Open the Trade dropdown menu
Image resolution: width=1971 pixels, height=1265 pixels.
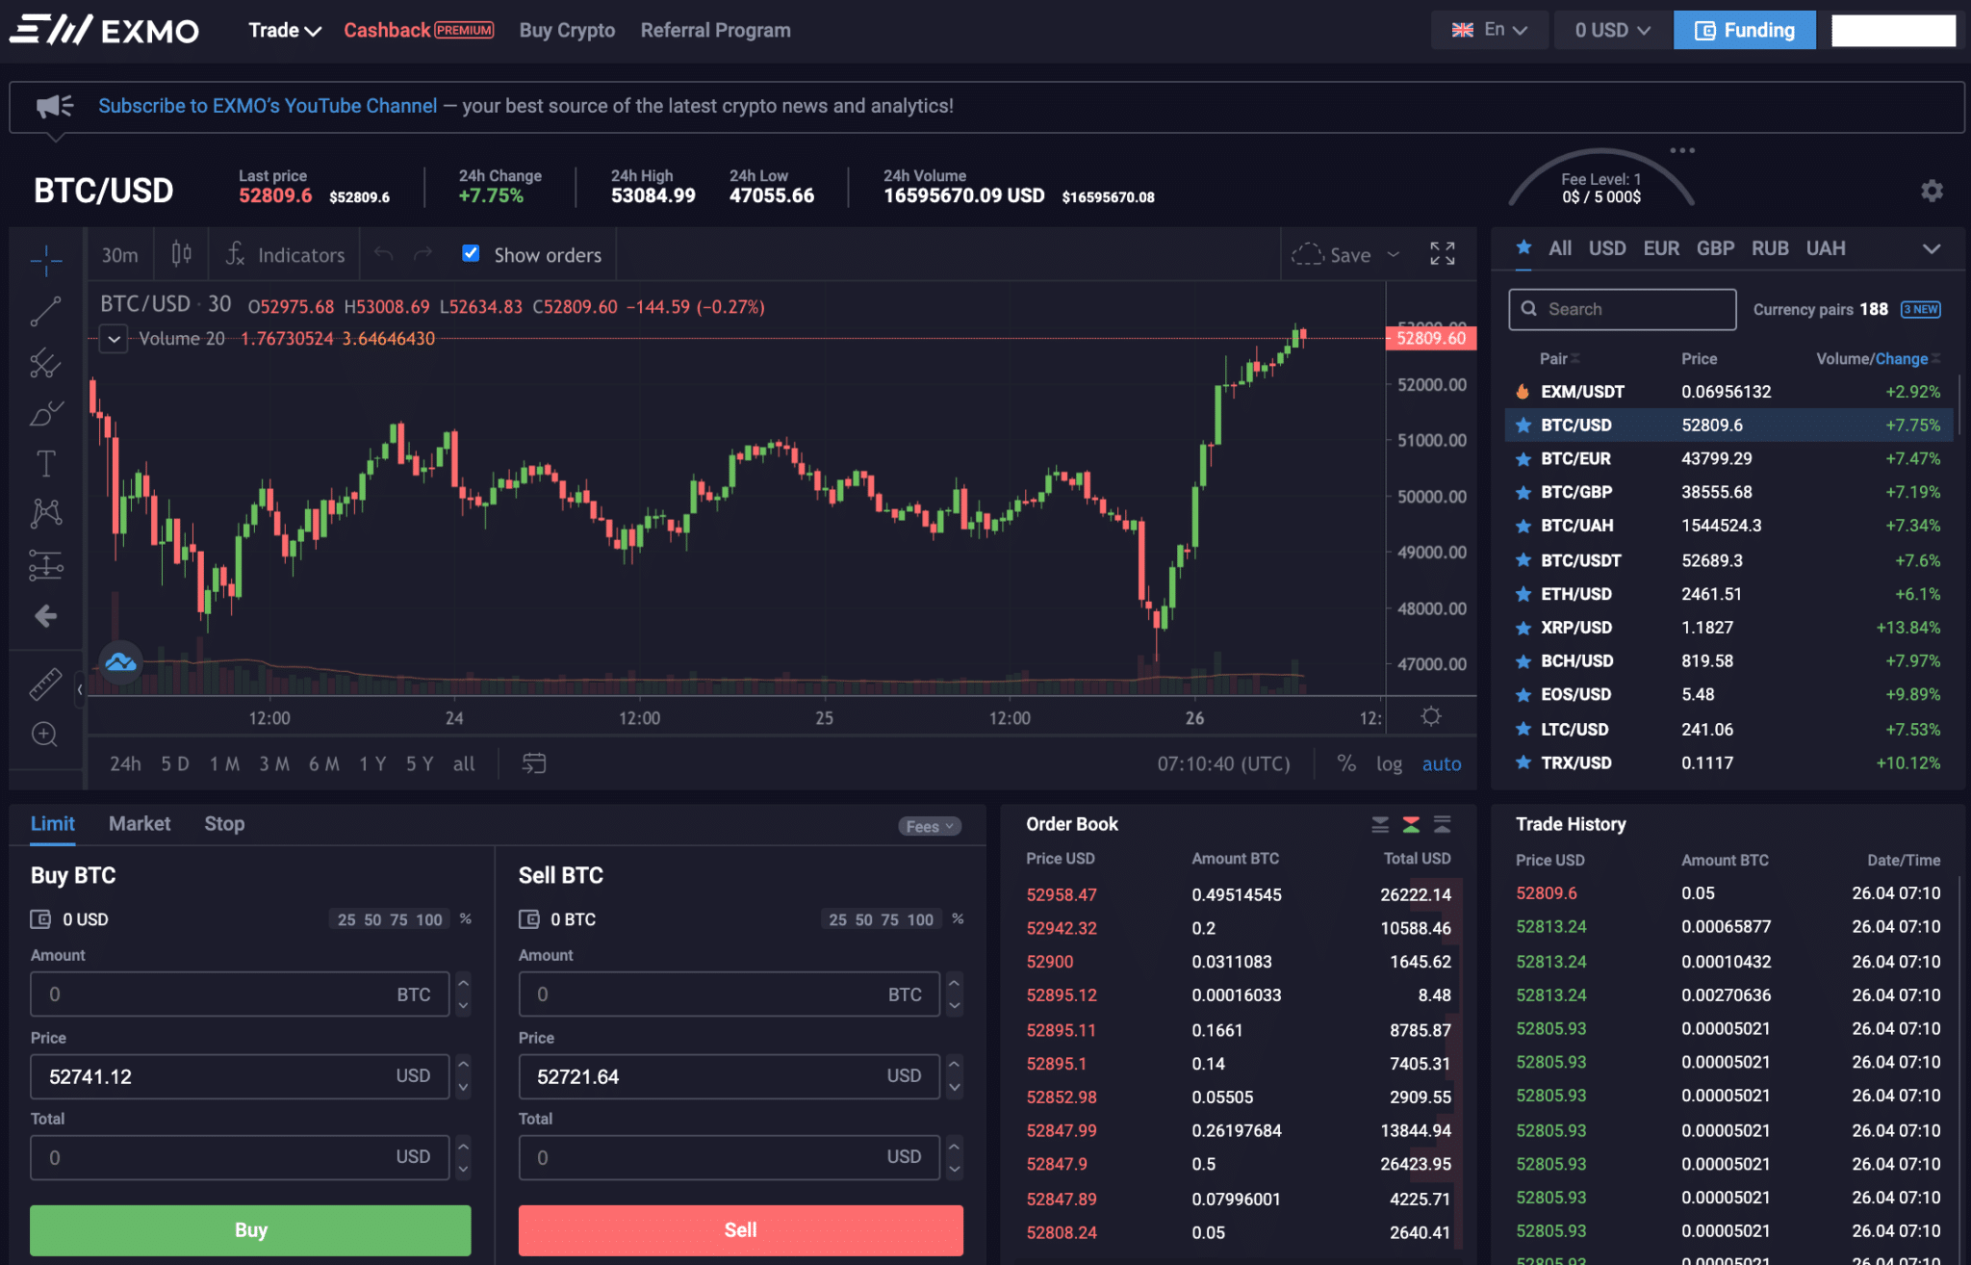pos(285,30)
